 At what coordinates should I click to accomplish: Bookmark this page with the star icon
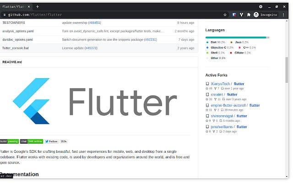point(225,15)
